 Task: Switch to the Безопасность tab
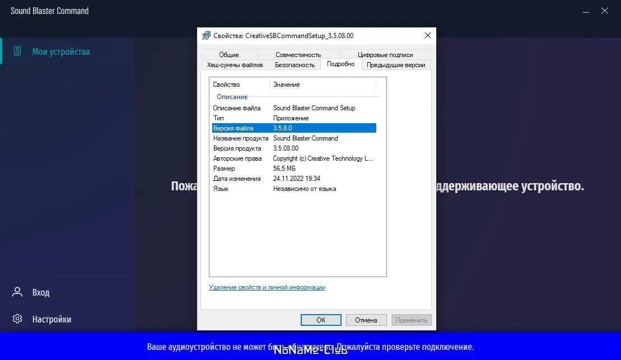pyautogui.click(x=295, y=65)
